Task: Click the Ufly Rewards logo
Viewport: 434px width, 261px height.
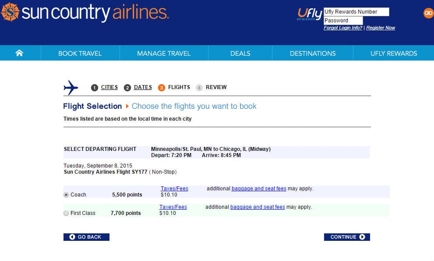Action: (x=310, y=14)
